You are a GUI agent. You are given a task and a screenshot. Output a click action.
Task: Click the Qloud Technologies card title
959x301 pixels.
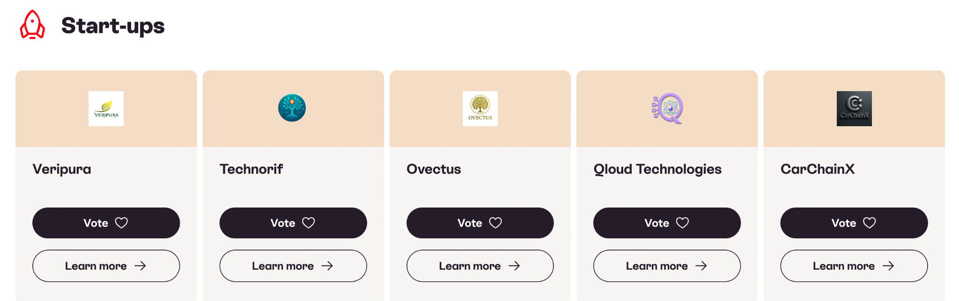click(657, 169)
